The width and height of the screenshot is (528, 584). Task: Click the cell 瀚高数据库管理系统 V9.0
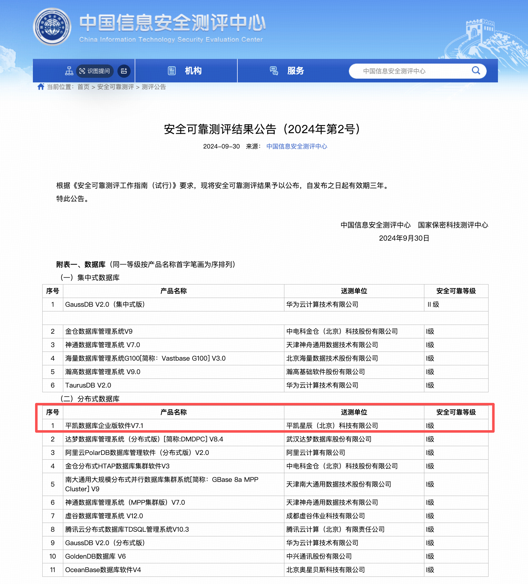click(173, 372)
